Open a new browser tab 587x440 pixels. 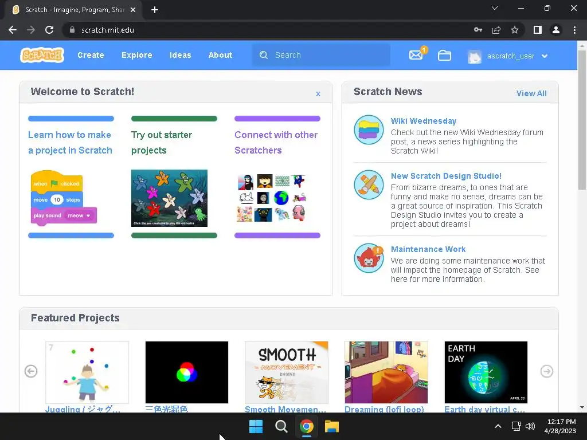155,10
